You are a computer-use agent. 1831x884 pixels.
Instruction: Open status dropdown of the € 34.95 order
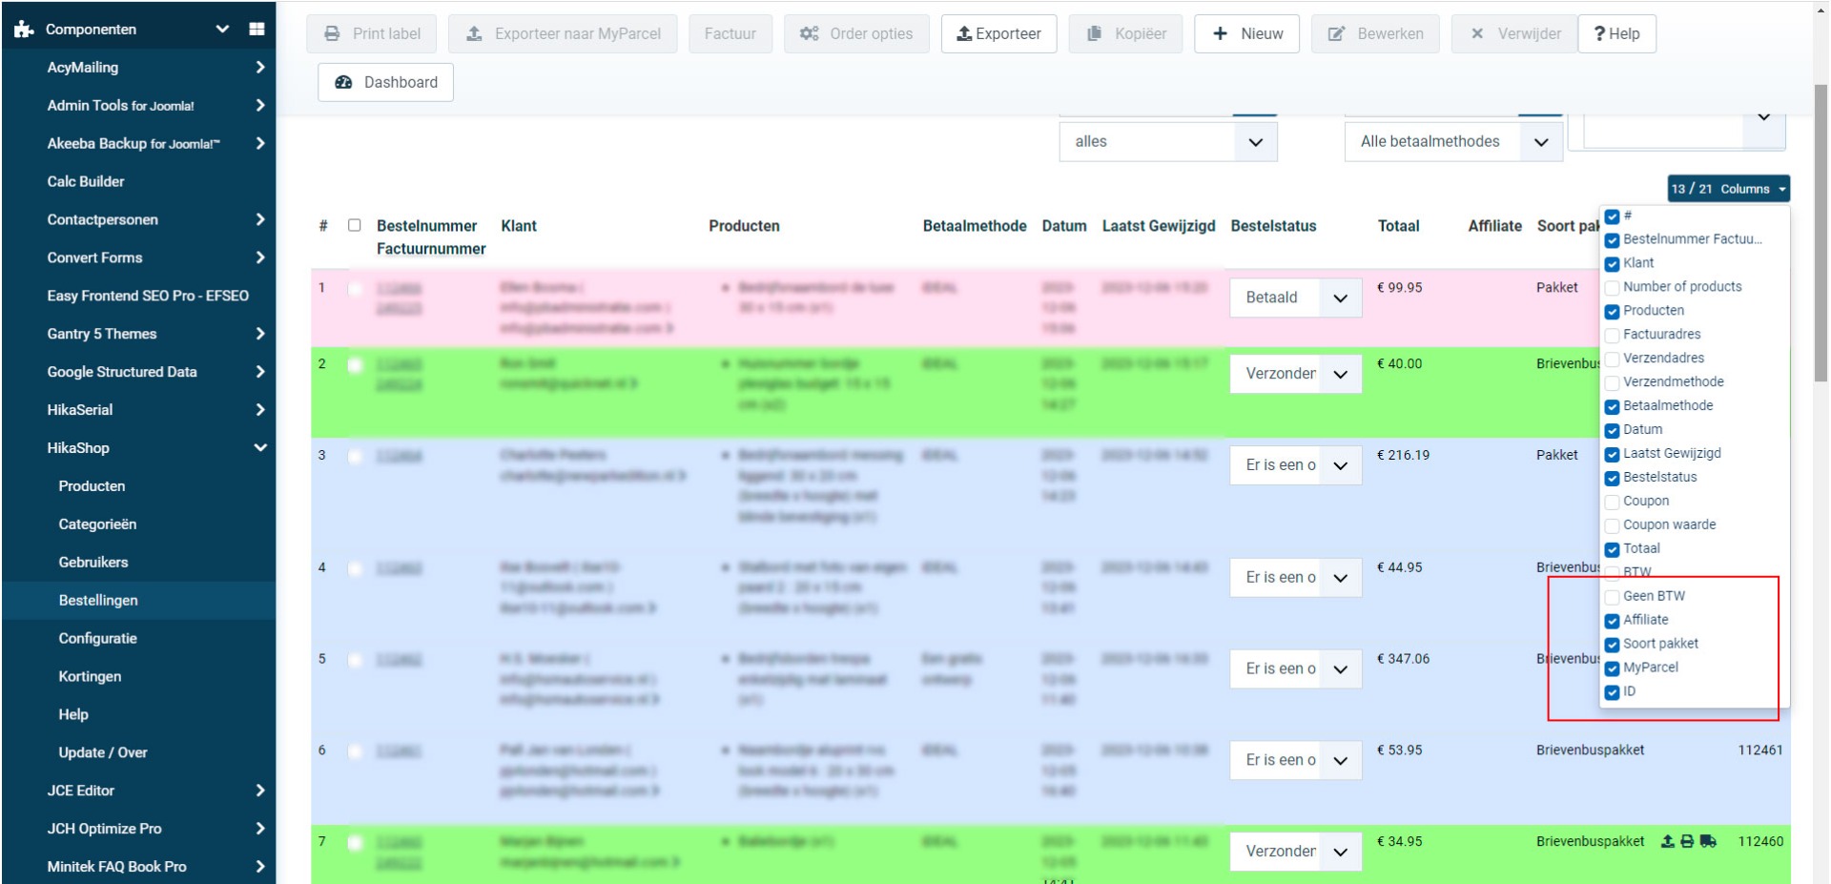(1295, 852)
